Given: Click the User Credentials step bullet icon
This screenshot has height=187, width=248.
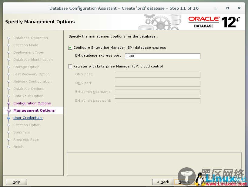Looking at the screenshot, I should [9, 118].
